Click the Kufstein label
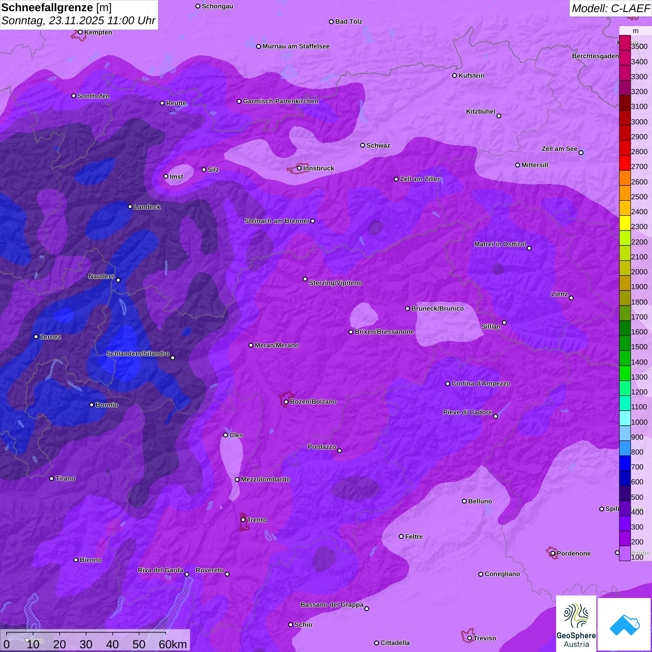 (x=471, y=75)
